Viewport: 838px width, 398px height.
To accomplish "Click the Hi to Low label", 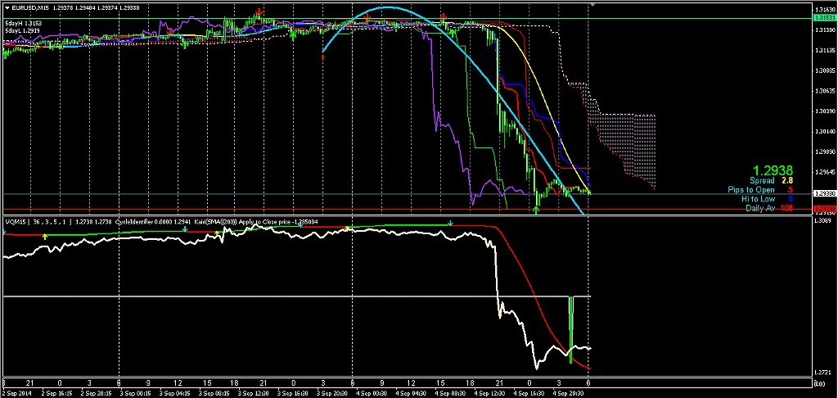I will pos(758,199).
